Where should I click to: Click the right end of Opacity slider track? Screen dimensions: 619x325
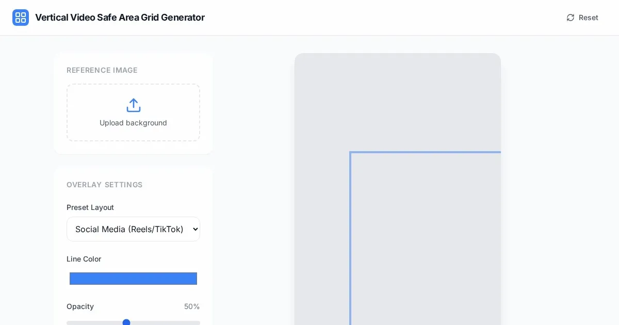click(x=198, y=323)
